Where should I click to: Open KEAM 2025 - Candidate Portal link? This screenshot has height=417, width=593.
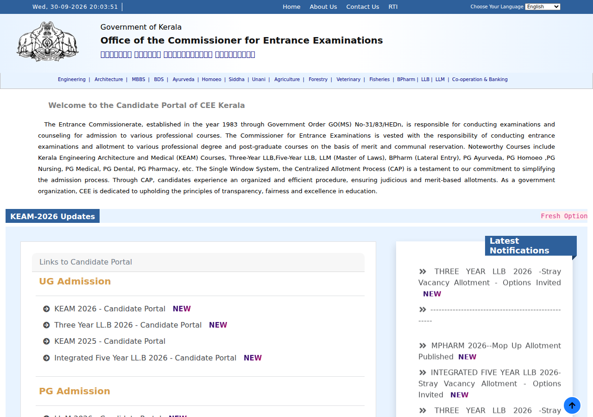coord(110,341)
